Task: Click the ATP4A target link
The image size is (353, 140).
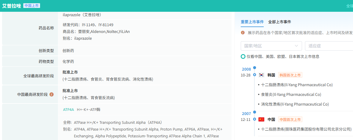Action: (68, 109)
